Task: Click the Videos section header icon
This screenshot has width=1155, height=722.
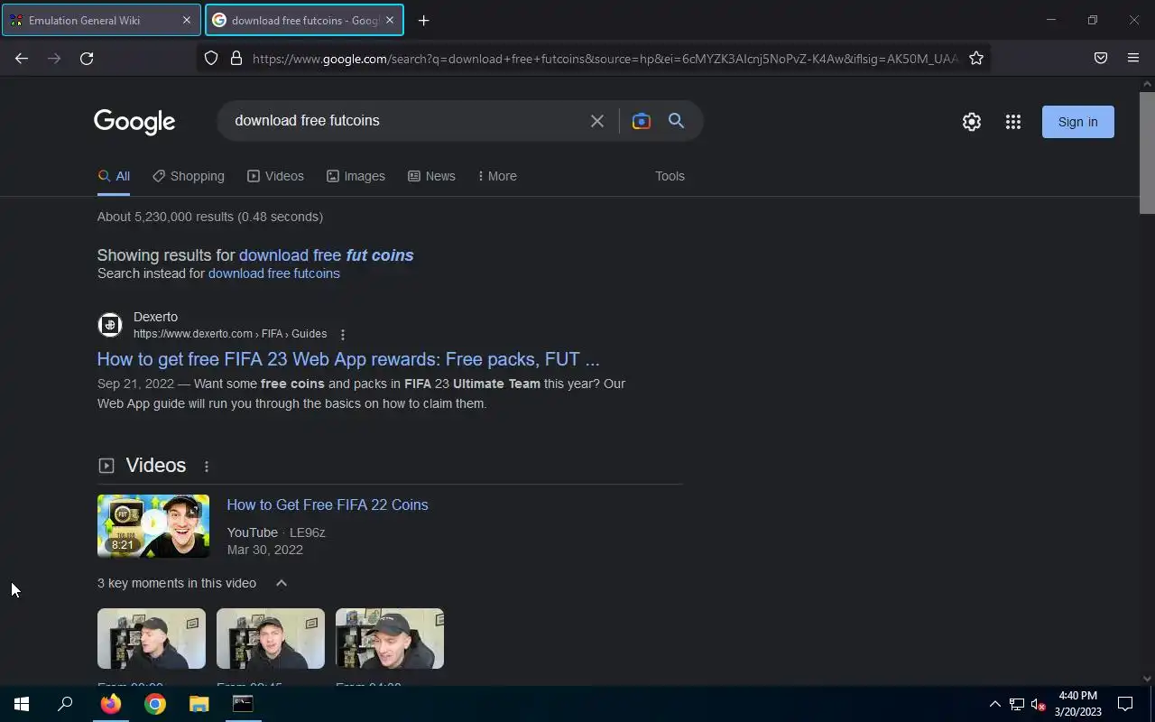Action: pos(106,466)
